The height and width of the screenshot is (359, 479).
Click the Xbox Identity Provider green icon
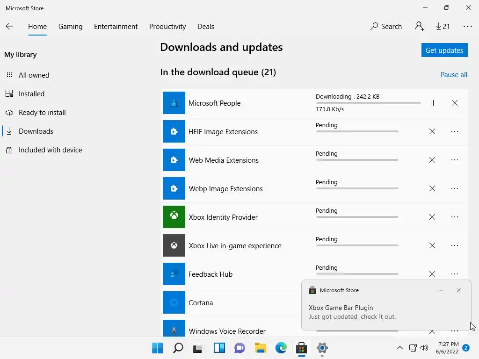click(174, 217)
